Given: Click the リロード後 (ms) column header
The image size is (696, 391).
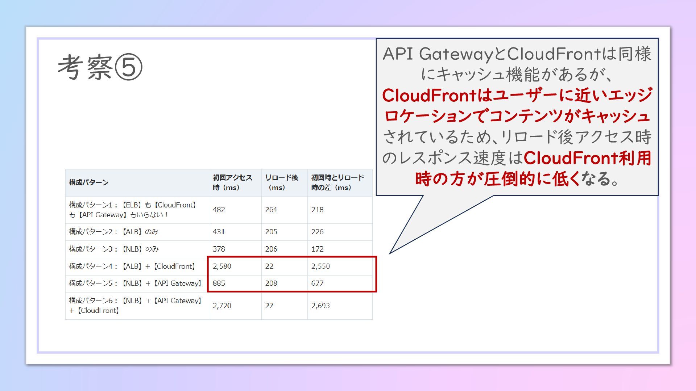Looking at the screenshot, I should tap(281, 182).
